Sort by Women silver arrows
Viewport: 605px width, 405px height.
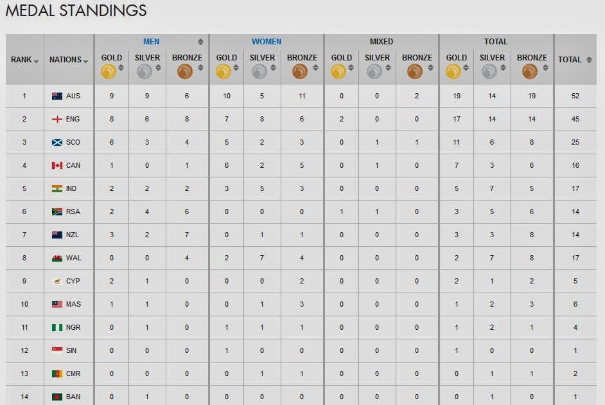coord(273,68)
